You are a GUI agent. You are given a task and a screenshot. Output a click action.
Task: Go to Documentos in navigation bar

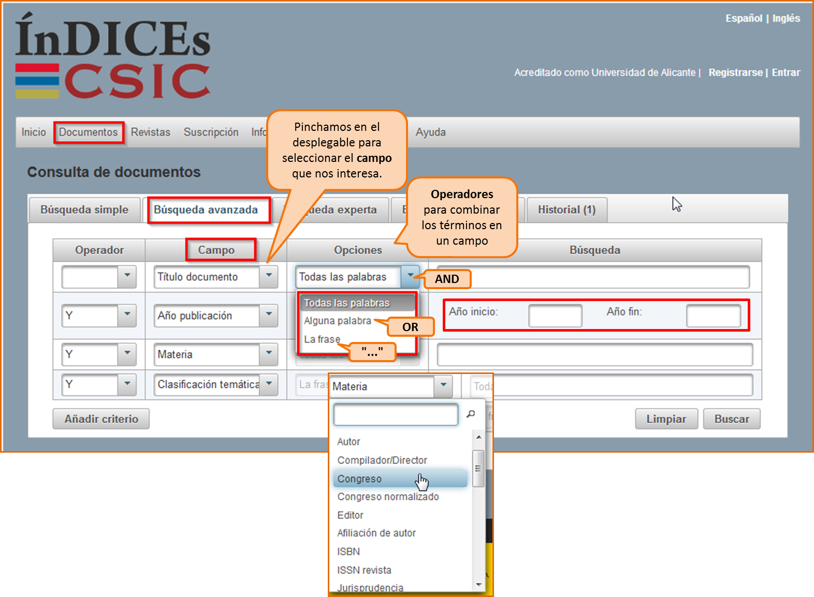click(x=89, y=132)
